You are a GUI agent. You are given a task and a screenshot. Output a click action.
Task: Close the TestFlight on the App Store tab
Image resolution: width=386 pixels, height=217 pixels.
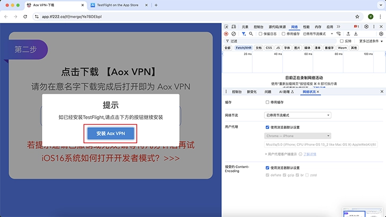pos(146,5)
